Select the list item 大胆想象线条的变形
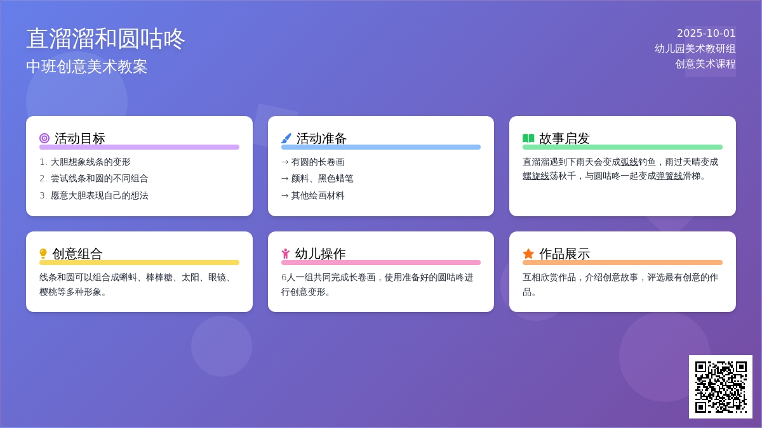The image size is (762, 428). coord(90,162)
